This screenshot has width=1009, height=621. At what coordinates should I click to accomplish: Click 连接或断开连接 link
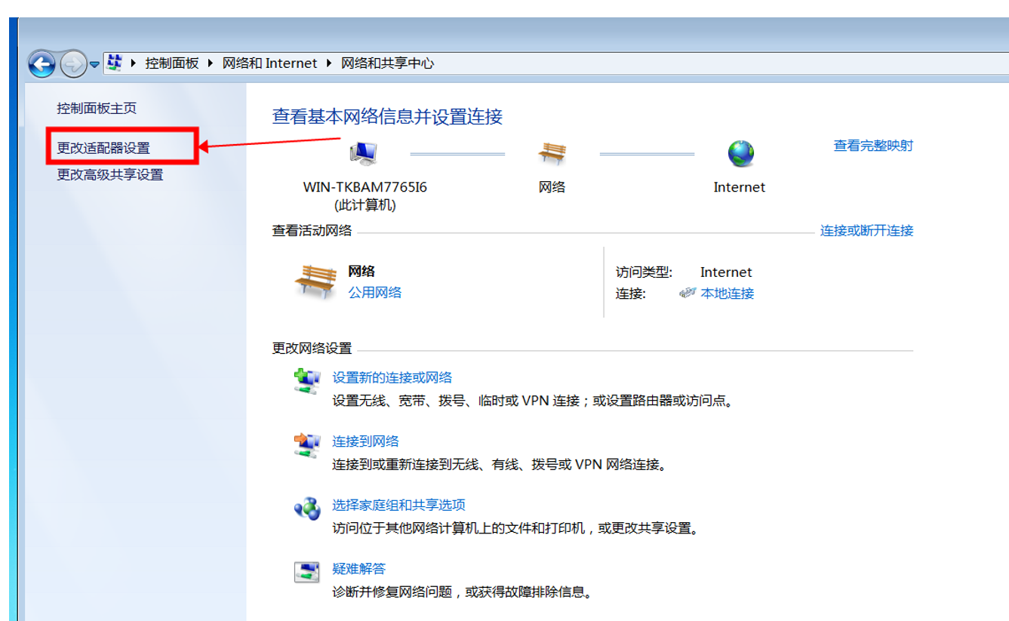point(867,231)
